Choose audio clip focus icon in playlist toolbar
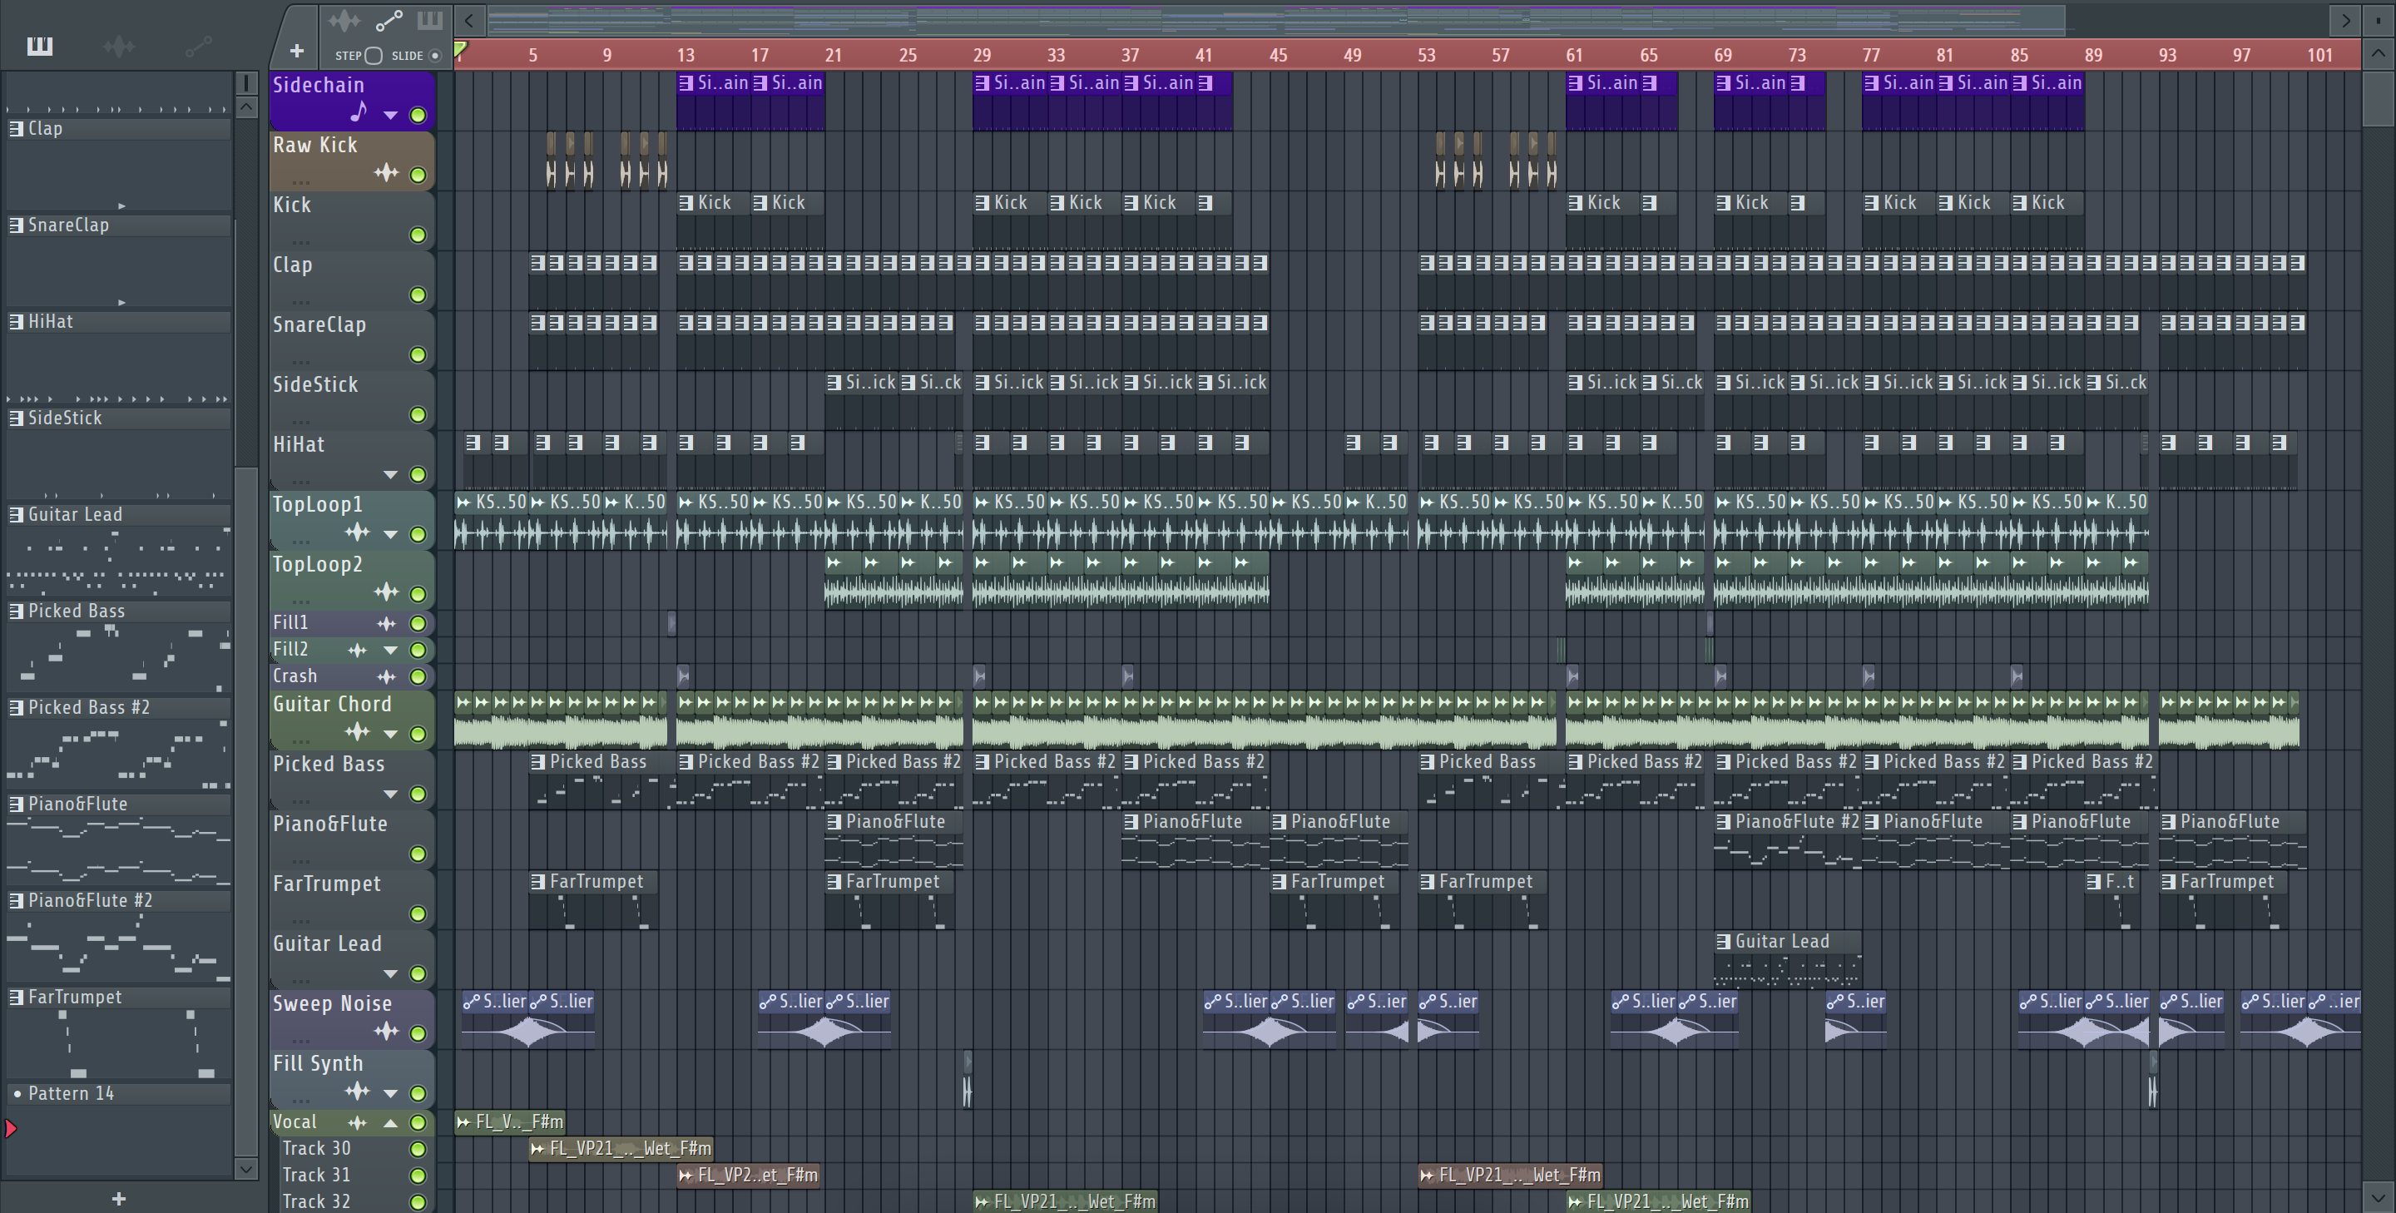Viewport: 2396px width, 1213px height. [344, 21]
